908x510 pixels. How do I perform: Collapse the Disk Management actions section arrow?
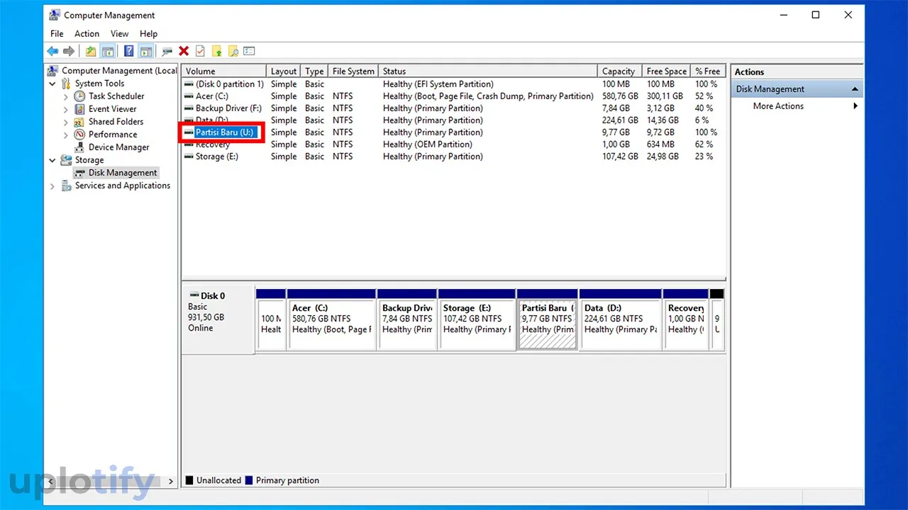pos(855,89)
